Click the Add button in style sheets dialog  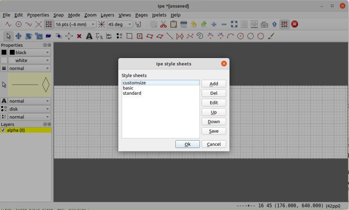tap(214, 84)
